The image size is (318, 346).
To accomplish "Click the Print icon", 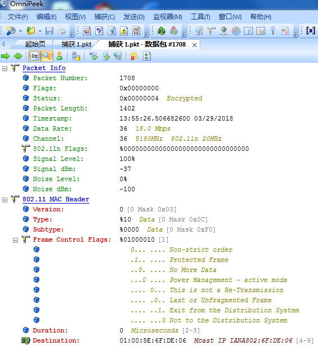I will click(62, 31).
